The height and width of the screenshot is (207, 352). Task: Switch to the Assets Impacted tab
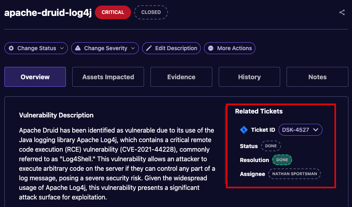(108, 77)
